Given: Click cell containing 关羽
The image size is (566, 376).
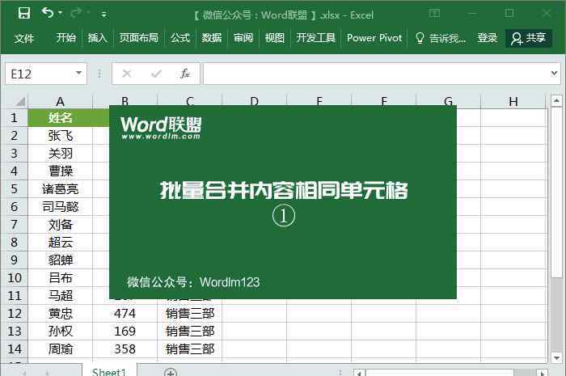Looking at the screenshot, I should point(61,154).
